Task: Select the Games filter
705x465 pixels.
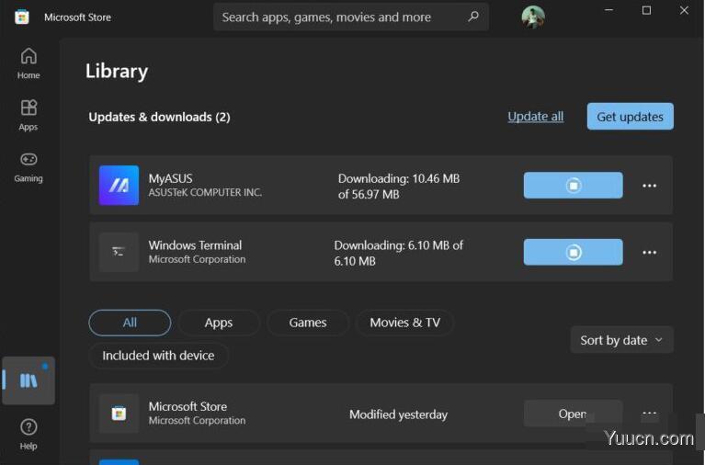Action: pyautogui.click(x=308, y=323)
